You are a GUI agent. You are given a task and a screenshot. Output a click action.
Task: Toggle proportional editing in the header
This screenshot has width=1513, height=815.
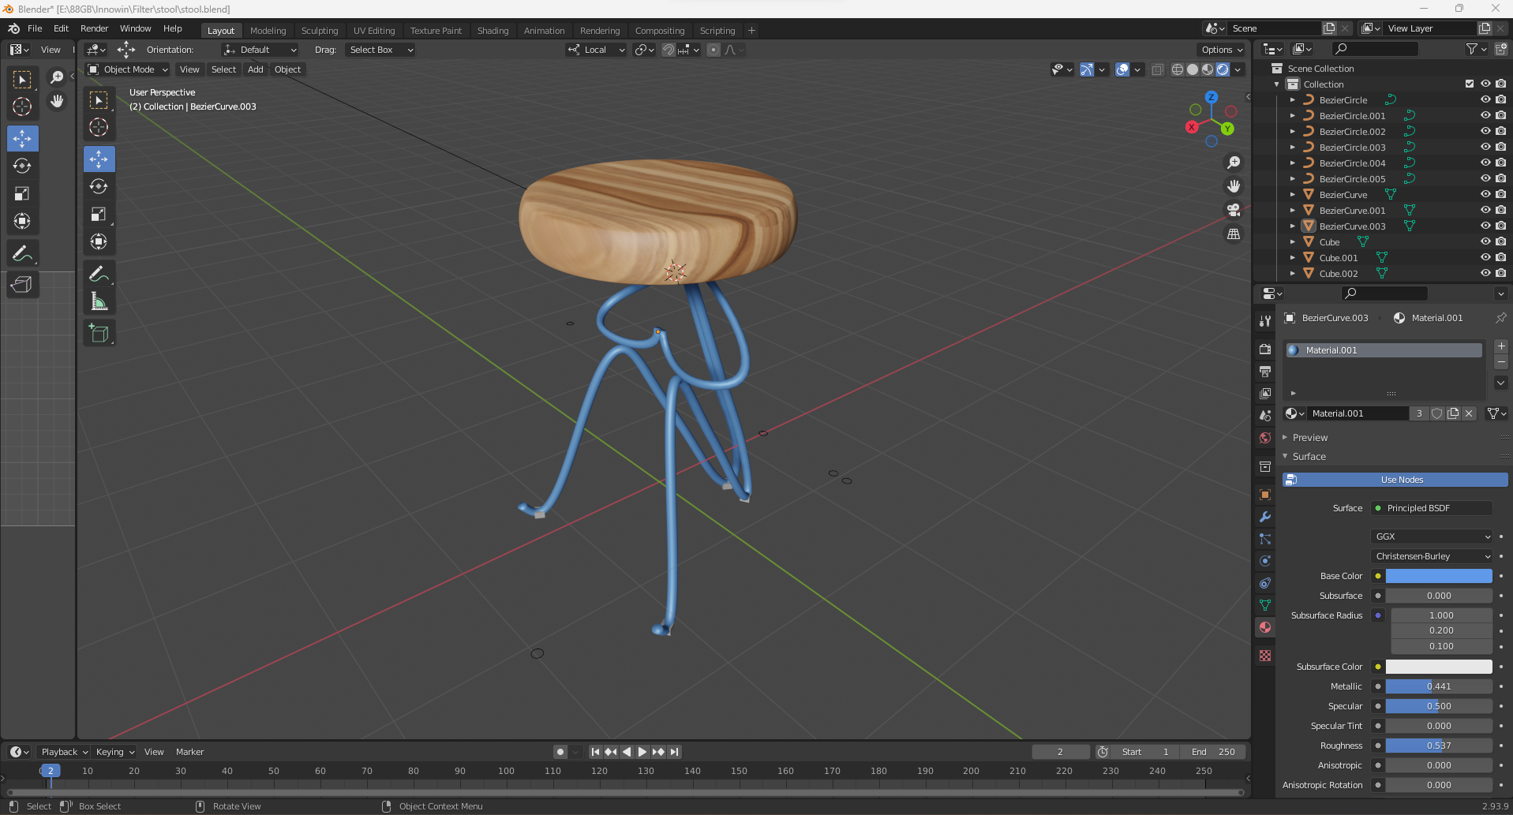point(713,50)
